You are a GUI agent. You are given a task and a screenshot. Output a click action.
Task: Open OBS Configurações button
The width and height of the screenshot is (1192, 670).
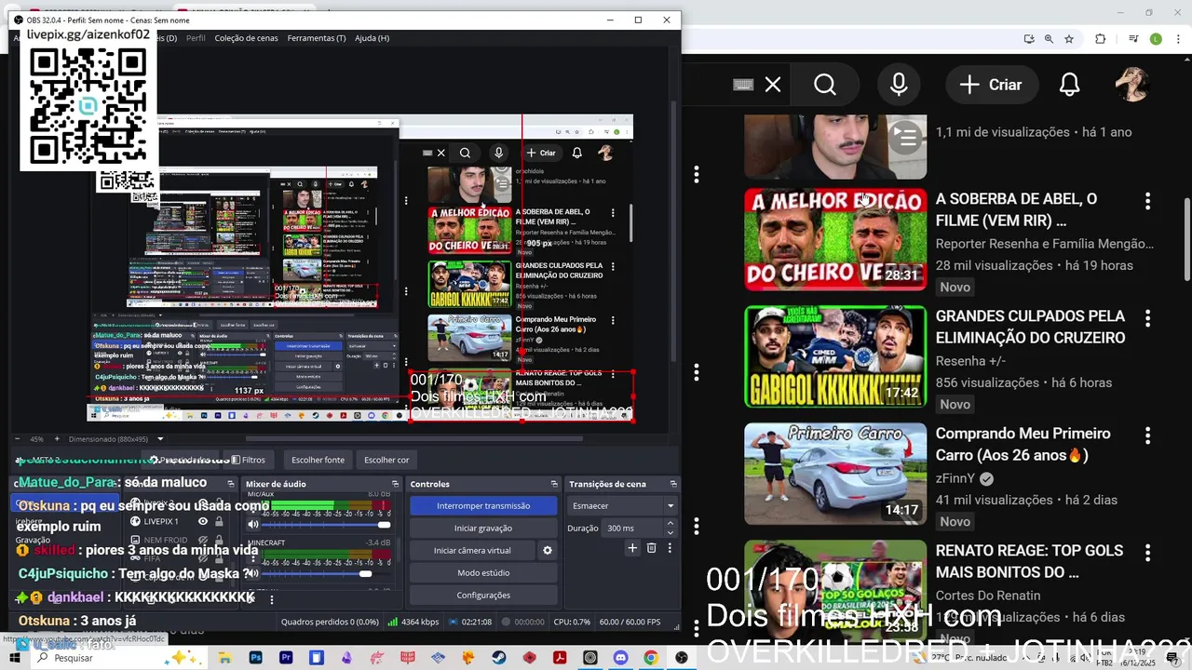[483, 595]
